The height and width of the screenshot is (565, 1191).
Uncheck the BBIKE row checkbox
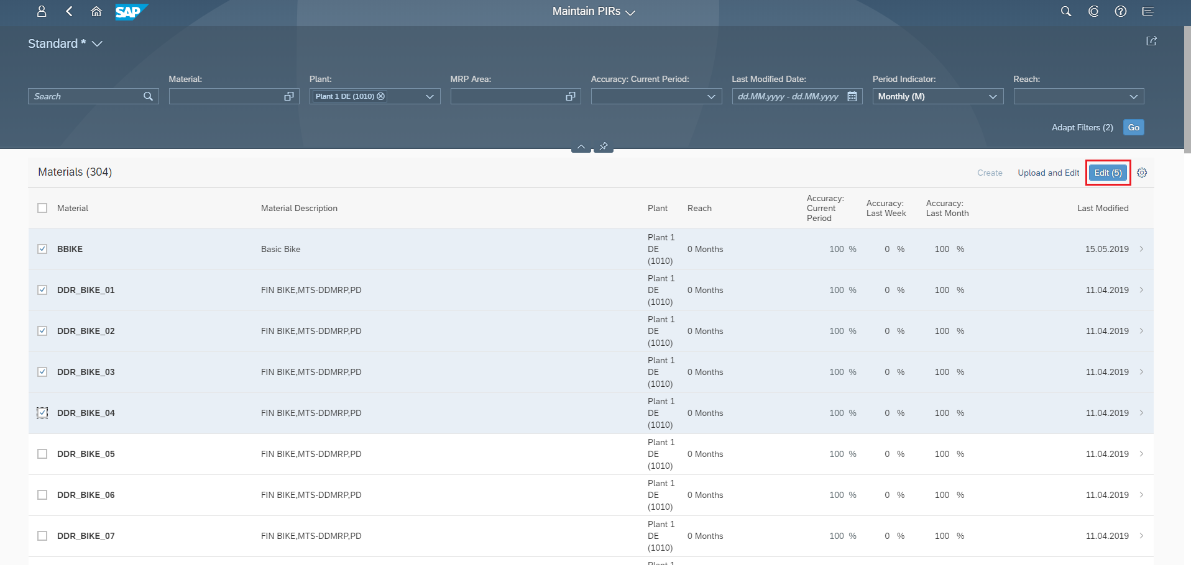(42, 249)
